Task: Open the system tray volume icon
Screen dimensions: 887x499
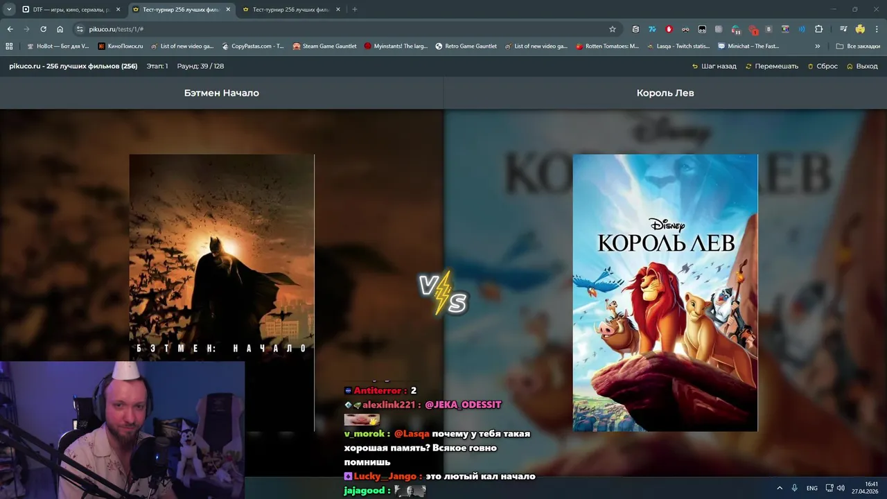Action: 841,488
